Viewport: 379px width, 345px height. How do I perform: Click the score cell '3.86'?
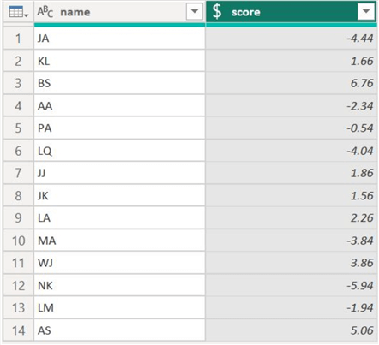point(292,263)
